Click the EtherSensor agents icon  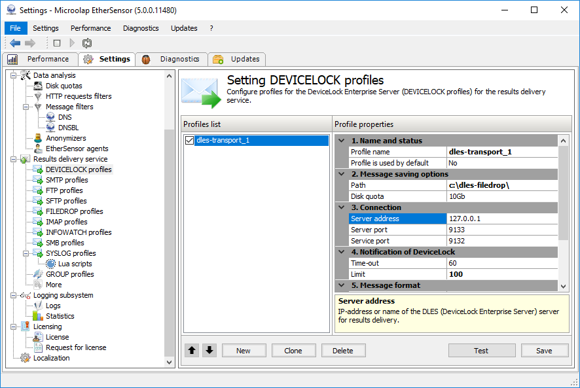click(38, 149)
